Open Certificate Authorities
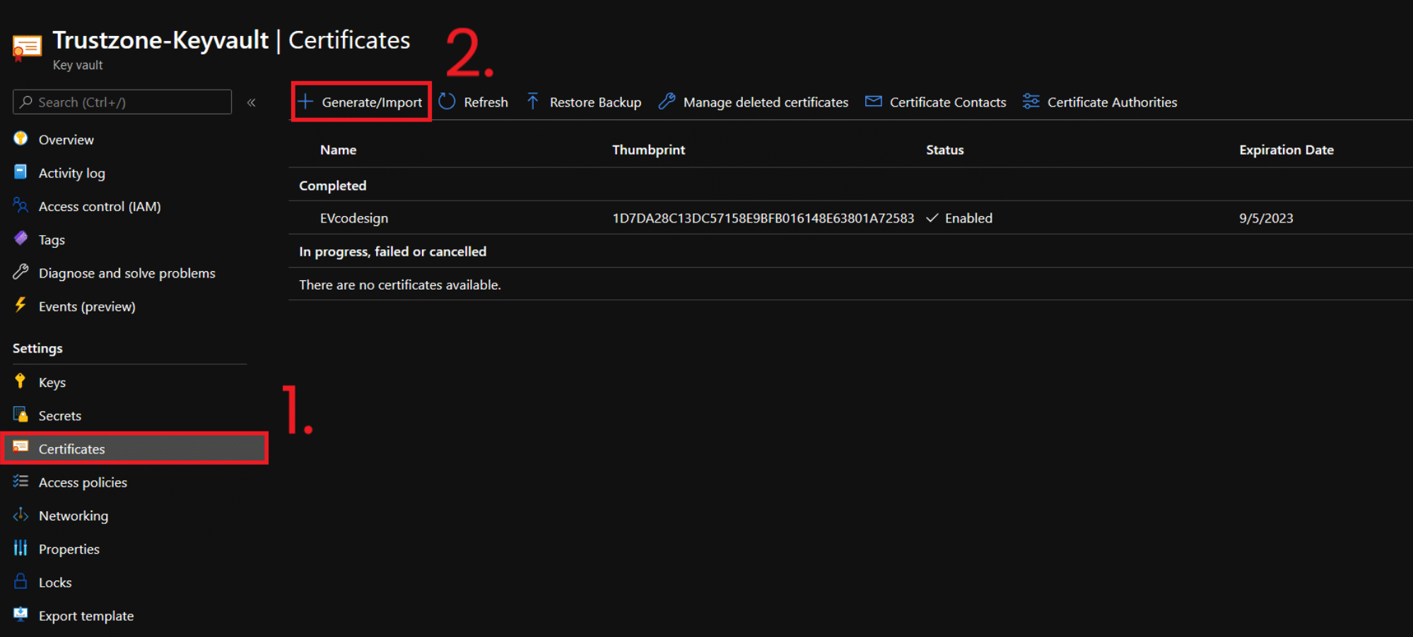The image size is (1413, 637). point(1100,101)
